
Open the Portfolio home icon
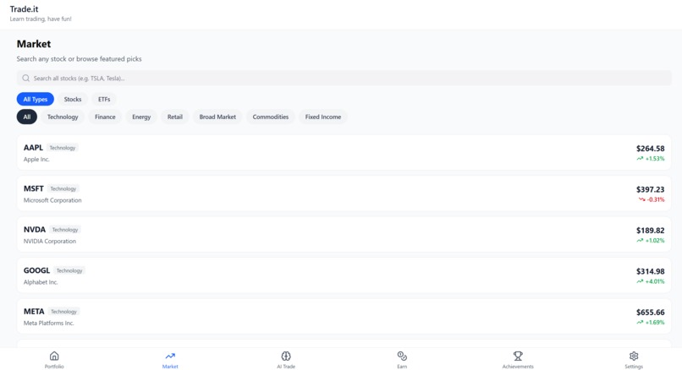[54, 356]
